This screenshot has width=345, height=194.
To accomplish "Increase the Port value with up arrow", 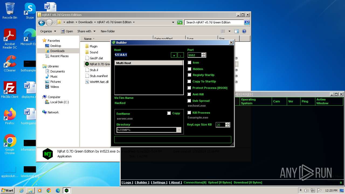I will 203,54.
